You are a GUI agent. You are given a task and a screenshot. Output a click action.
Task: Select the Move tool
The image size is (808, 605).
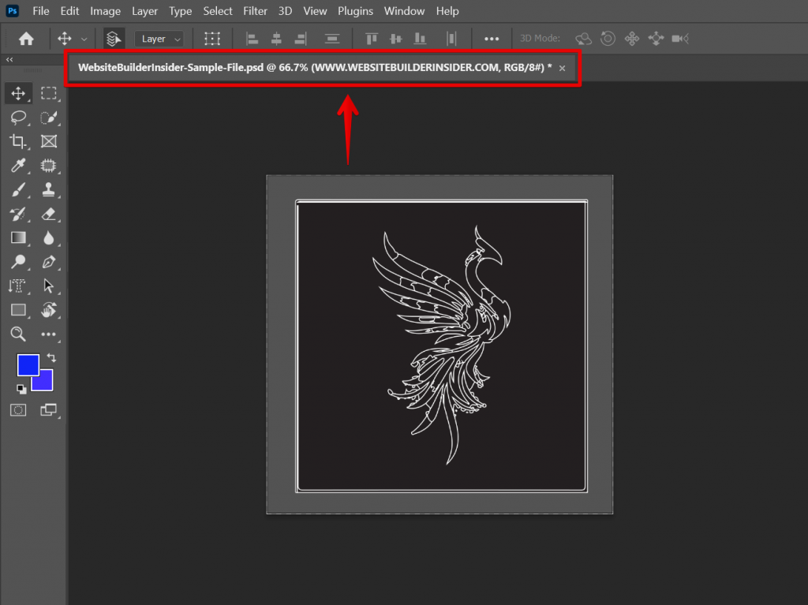[18, 93]
